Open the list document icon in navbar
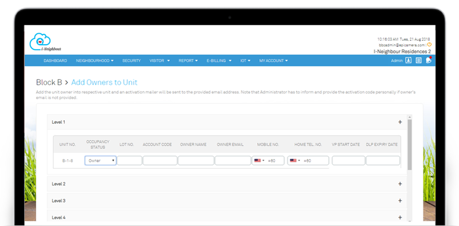This screenshot has height=226, width=459. (419, 61)
